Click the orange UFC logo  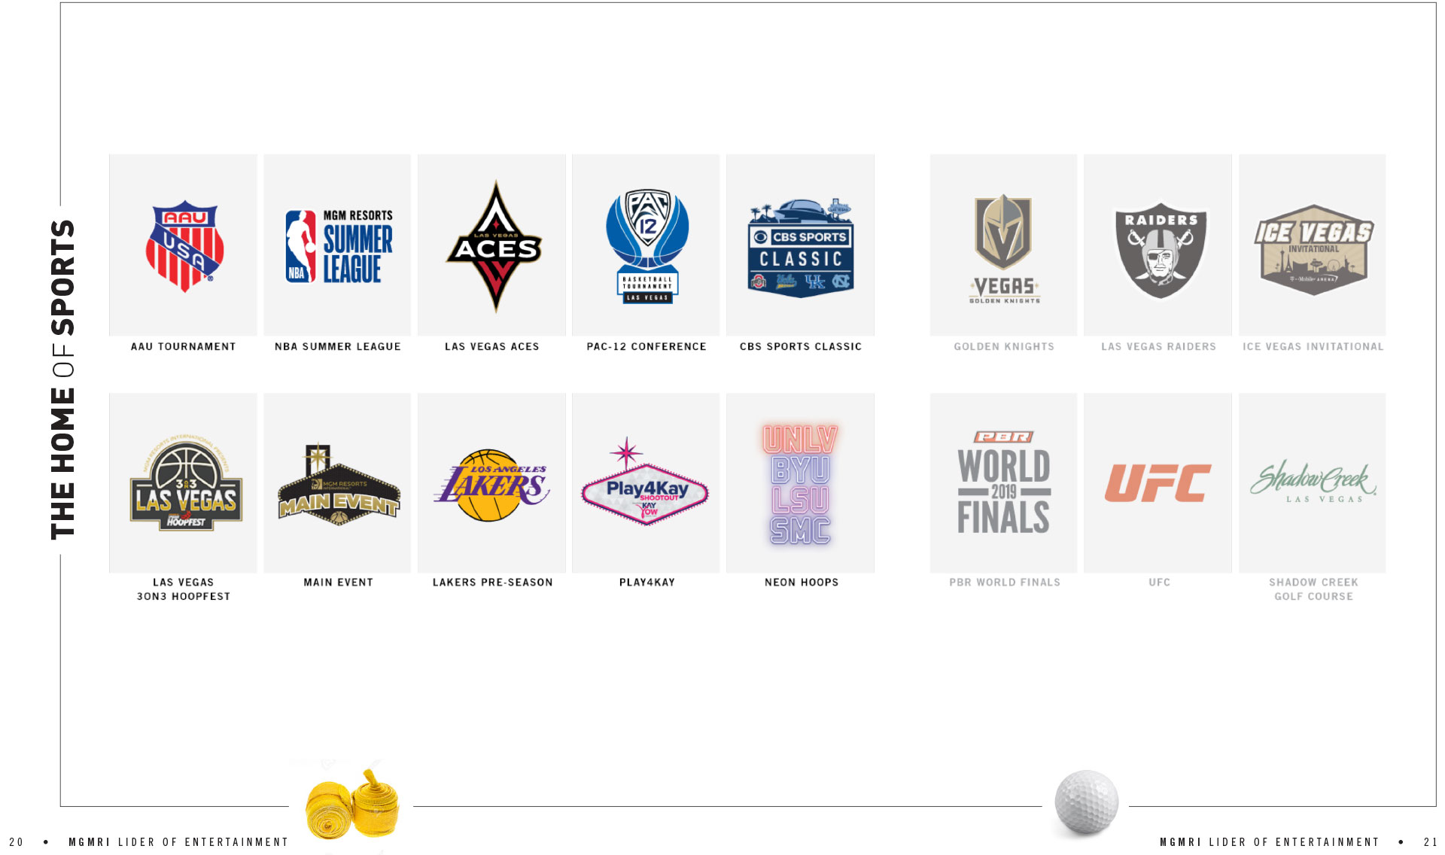click(1158, 483)
